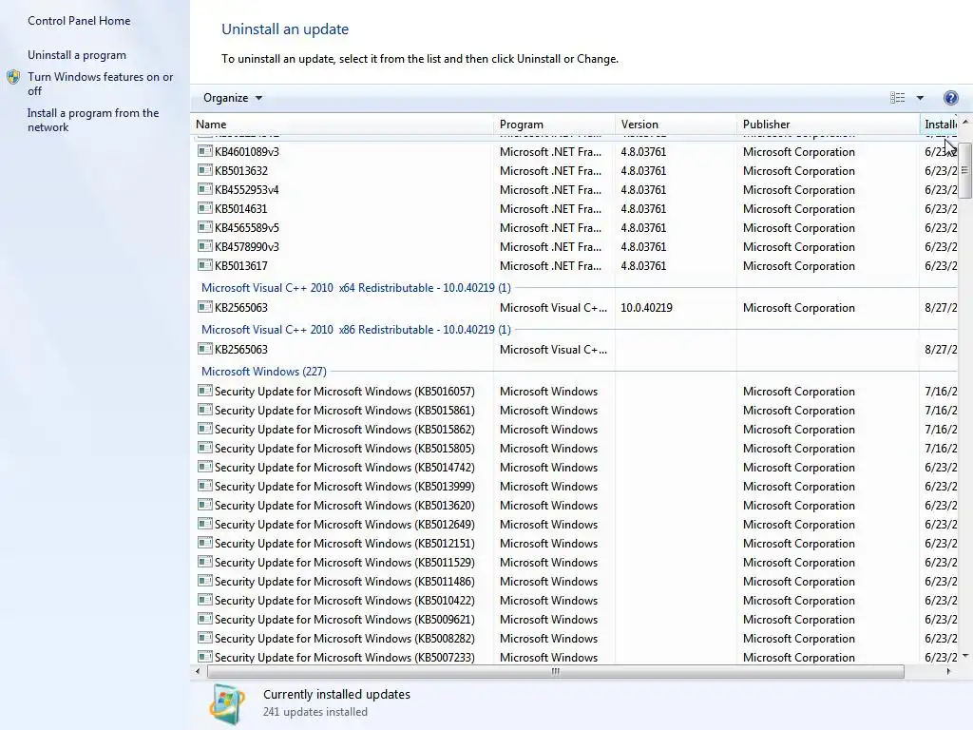Click icon of Security Update KB5015862
This screenshot has height=730, width=973.
point(205,429)
